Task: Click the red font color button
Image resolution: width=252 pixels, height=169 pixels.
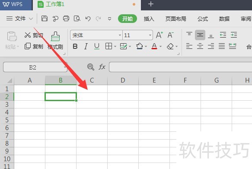Action: coord(154,46)
